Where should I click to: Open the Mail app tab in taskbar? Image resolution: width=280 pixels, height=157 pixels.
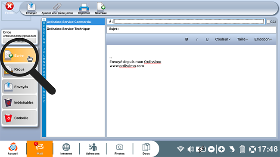40,149
